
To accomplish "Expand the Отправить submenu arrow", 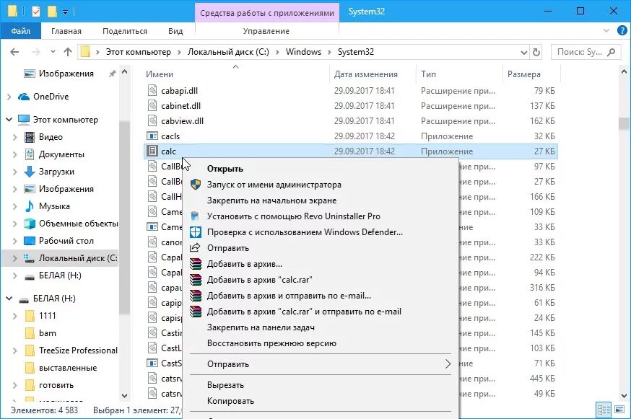I will click(448, 364).
